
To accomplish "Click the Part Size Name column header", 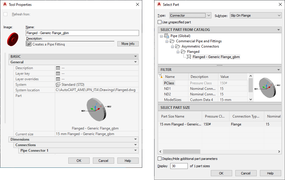I will click(180, 116).
